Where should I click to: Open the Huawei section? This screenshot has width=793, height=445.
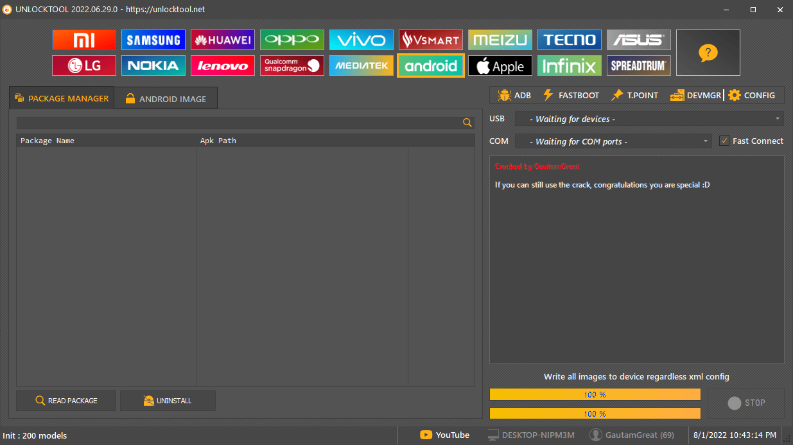[x=222, y=39]
